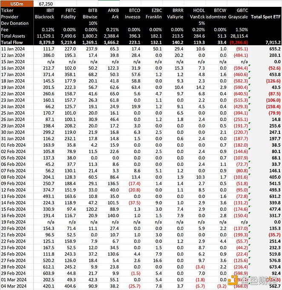Click the ARKB ticker header

[x=113, y=10]
